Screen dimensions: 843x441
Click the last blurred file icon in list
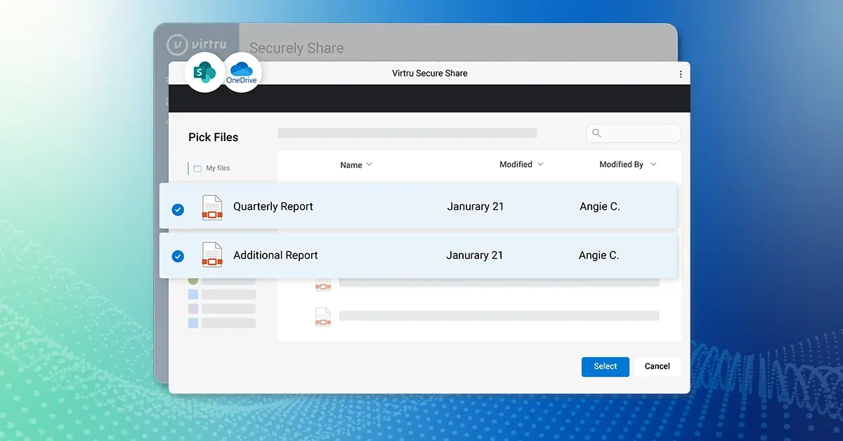322,317
